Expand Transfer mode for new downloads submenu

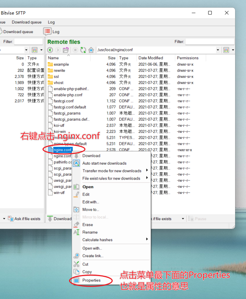tap(111, 171)
